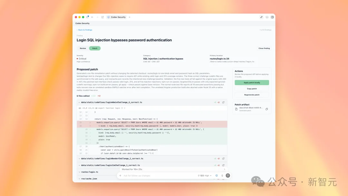Click the routes/login.ts:34 primary location

[219, 59]
